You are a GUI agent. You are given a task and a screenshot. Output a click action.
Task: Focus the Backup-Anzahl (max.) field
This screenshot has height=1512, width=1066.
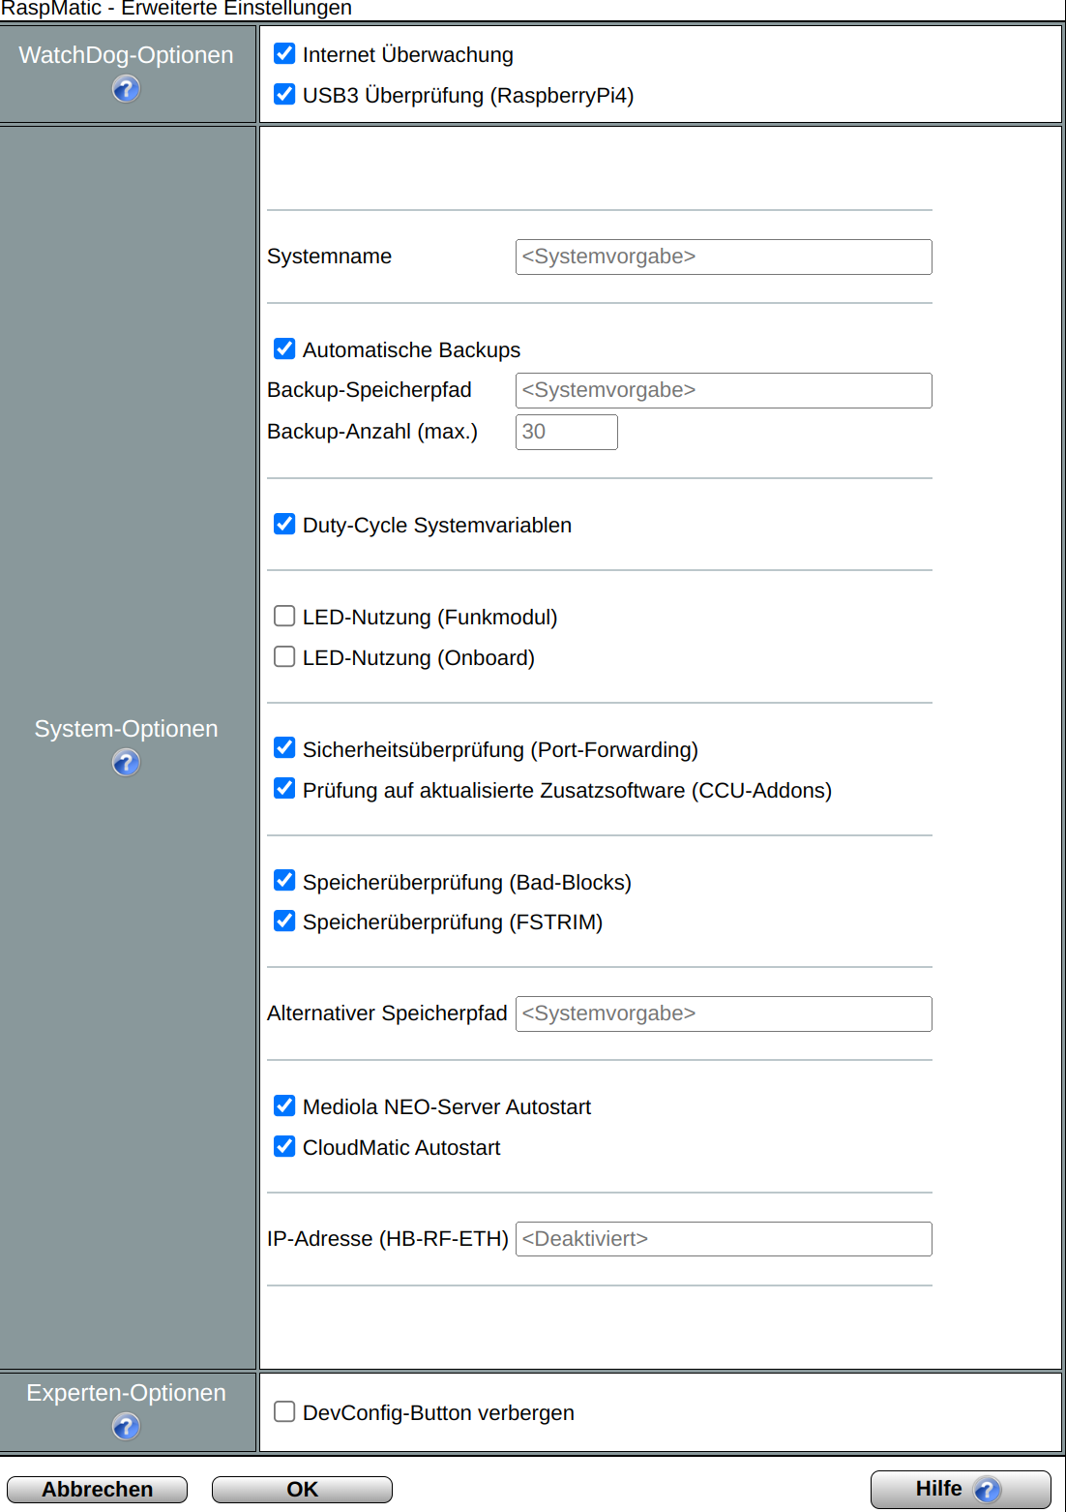pos(567,432)
